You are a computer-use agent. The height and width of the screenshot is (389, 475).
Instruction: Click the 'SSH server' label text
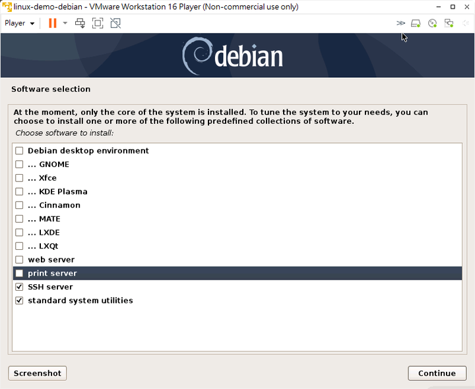pos(50,287)
